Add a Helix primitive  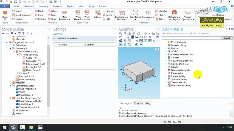pos(52,19)
